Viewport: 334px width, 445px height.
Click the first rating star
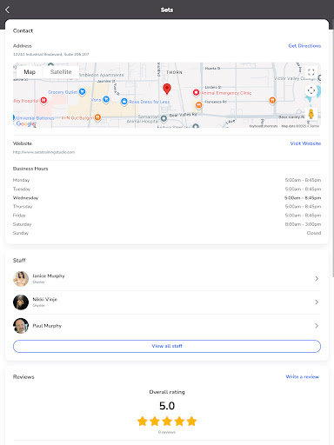tap(143, 421)
